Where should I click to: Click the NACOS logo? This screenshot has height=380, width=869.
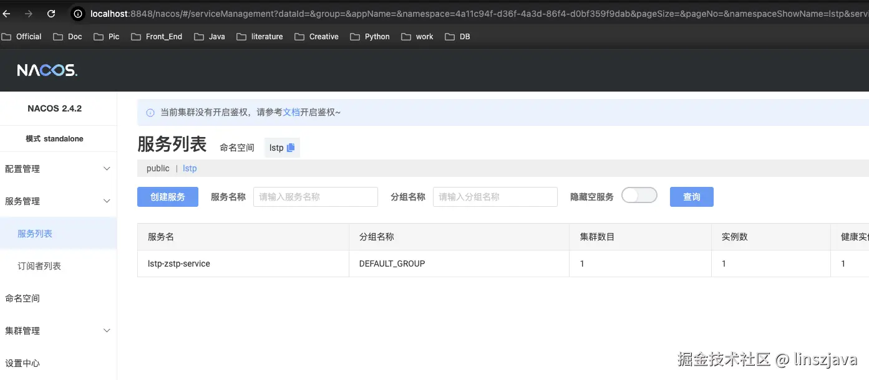(47, 70)
